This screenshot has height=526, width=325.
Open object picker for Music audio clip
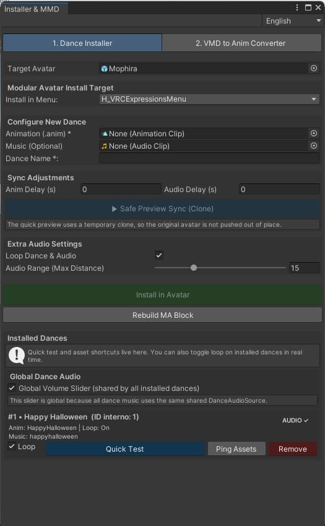(x=314, y=146)
